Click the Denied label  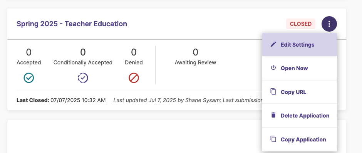pos(134,63)
